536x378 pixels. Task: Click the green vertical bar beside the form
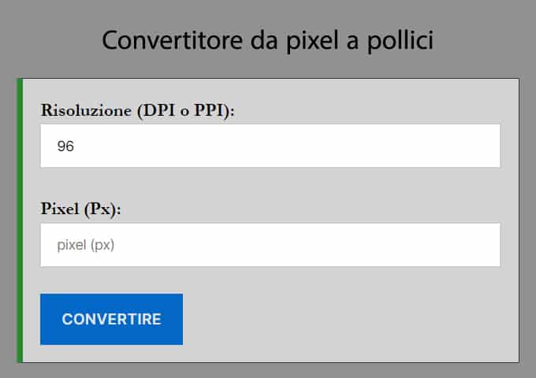click(x=20, y=220)
